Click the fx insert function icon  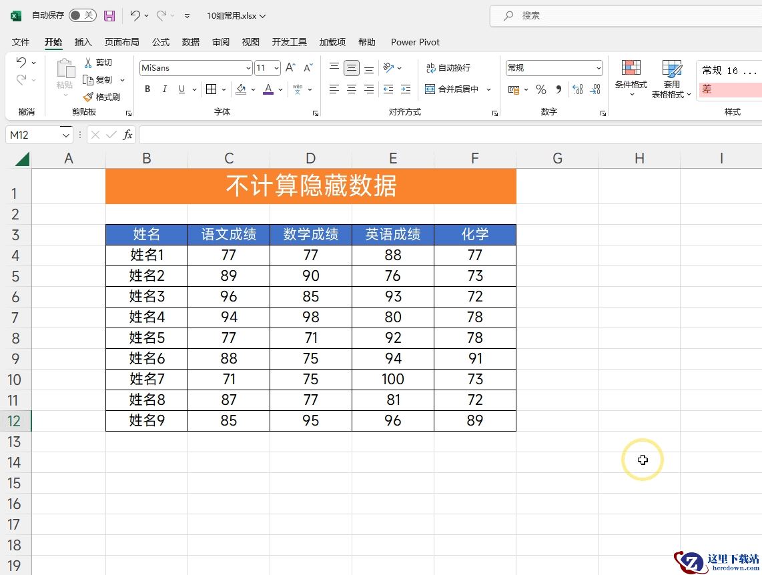pyautogui.click(x=127, y=135)
